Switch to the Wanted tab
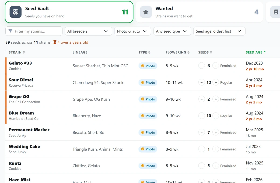 (199, 12)
